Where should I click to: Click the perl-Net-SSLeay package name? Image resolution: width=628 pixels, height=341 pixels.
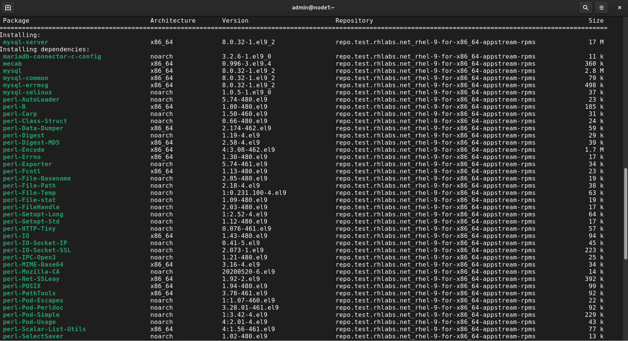[31, 279]
